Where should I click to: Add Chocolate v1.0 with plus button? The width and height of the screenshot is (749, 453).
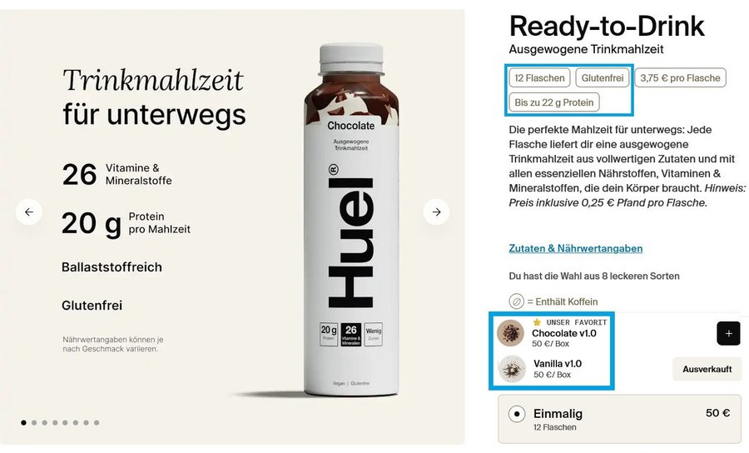[x=728, y=333]
